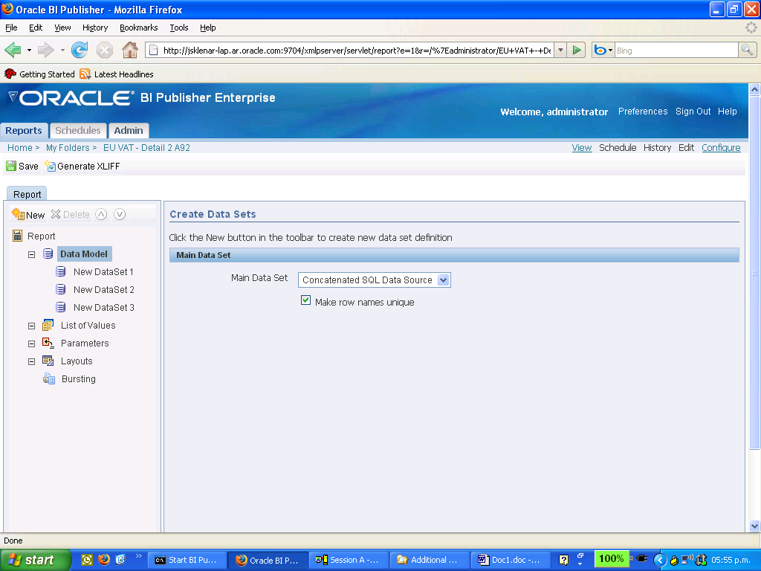Click the icon next to New DataSet 3
Viewport: 761px width, 571px height.
tap(61, 307)
